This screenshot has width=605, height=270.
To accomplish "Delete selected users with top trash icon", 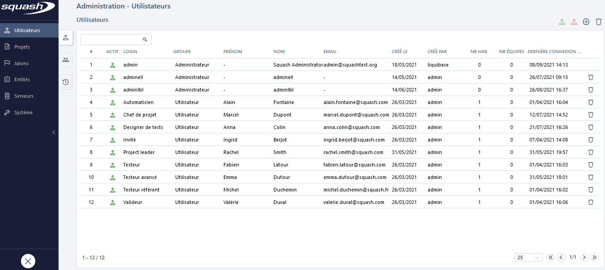I will coord(598,21).
